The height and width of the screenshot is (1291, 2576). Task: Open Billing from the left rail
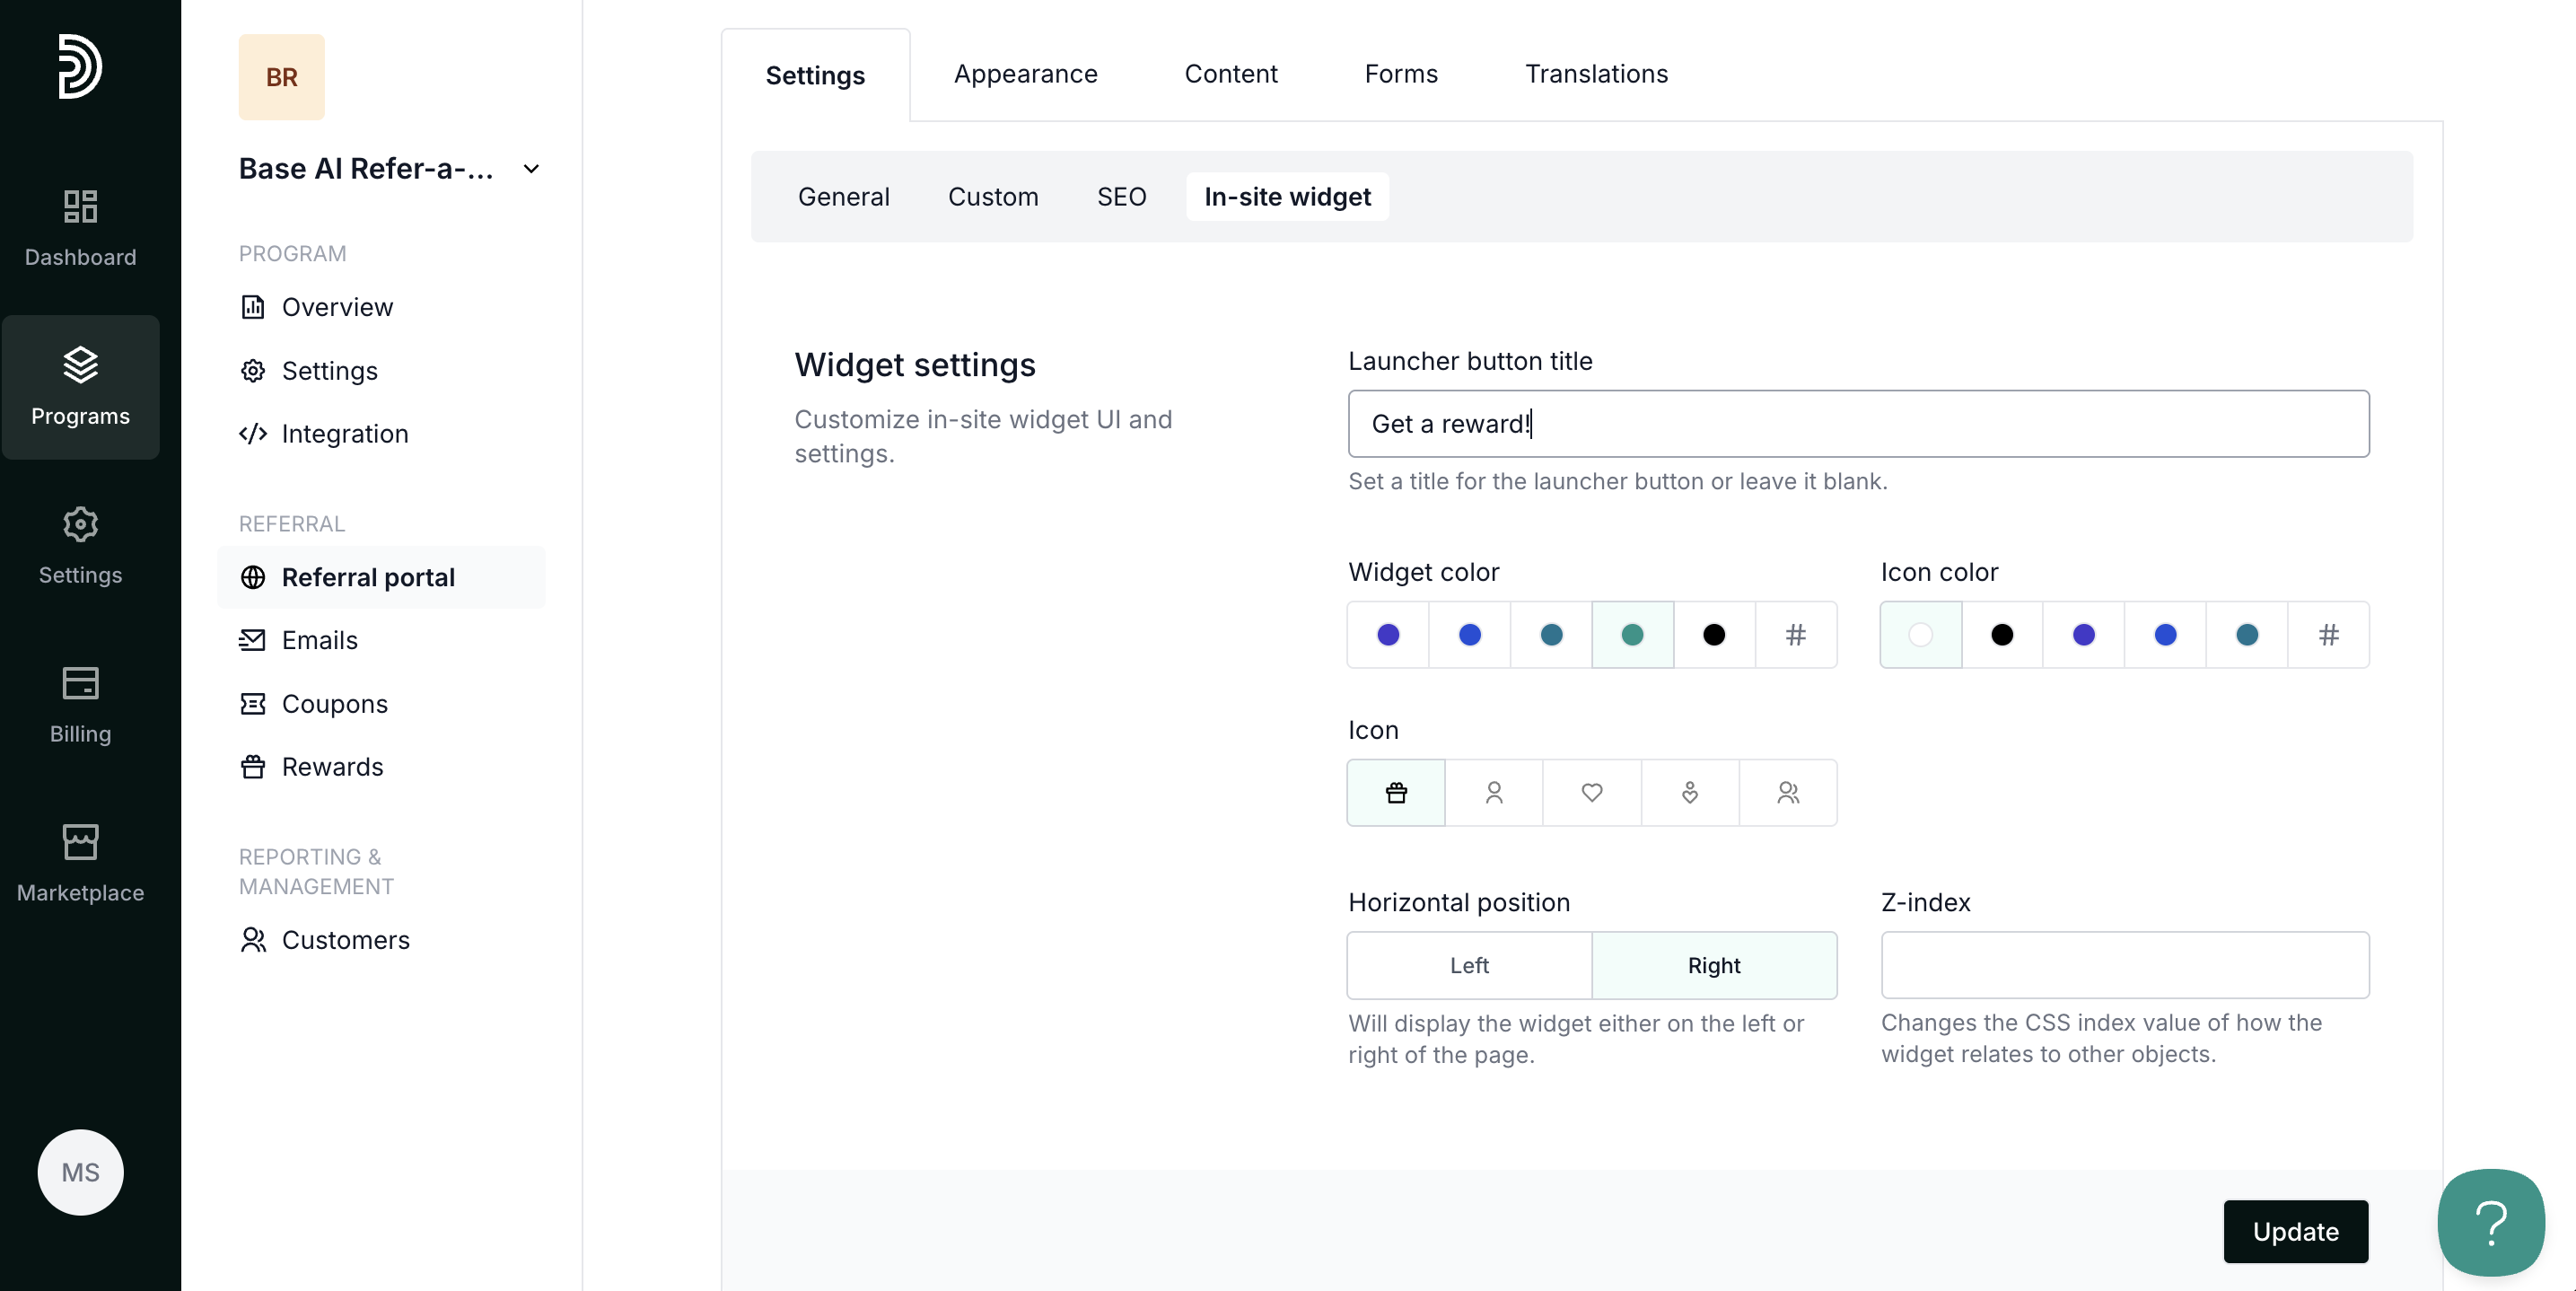[x=80, y=704]
